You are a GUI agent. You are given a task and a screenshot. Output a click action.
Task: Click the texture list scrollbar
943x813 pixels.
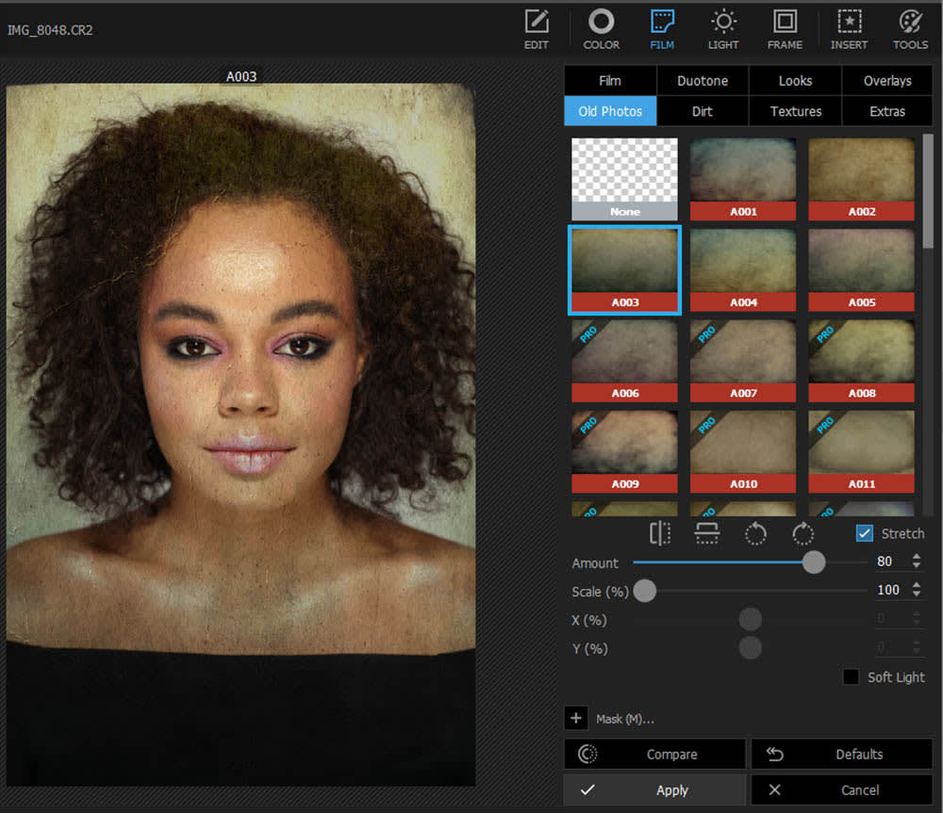point(928,191)
